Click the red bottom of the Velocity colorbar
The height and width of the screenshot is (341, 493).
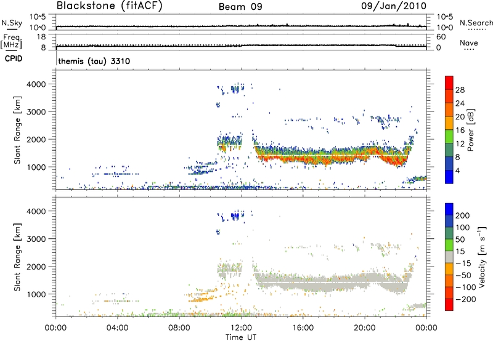point(449,305)
